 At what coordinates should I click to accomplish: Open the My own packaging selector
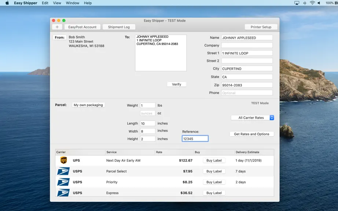pyautogui.click(x=88, y=105)
